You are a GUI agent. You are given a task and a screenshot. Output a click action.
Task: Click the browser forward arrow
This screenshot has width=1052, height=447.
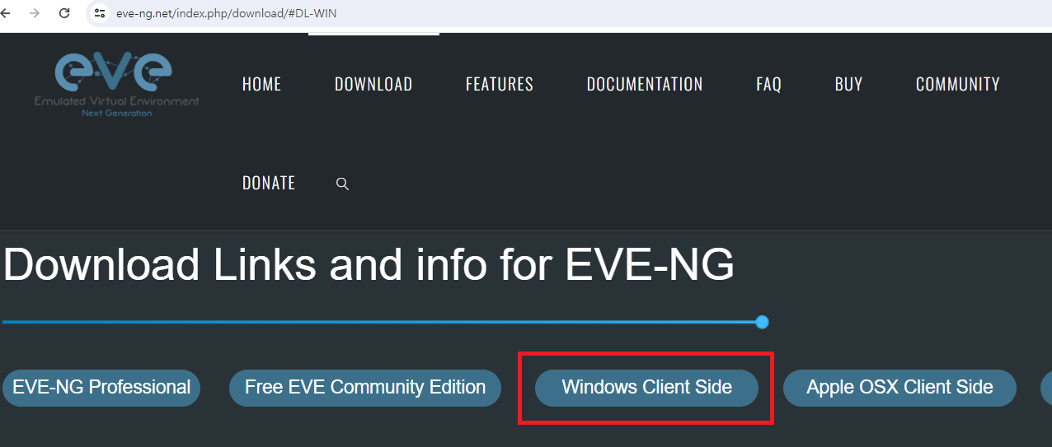coord(34,13)
